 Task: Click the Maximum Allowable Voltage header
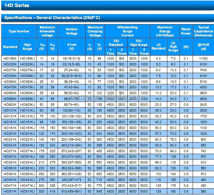click(47, 31)
